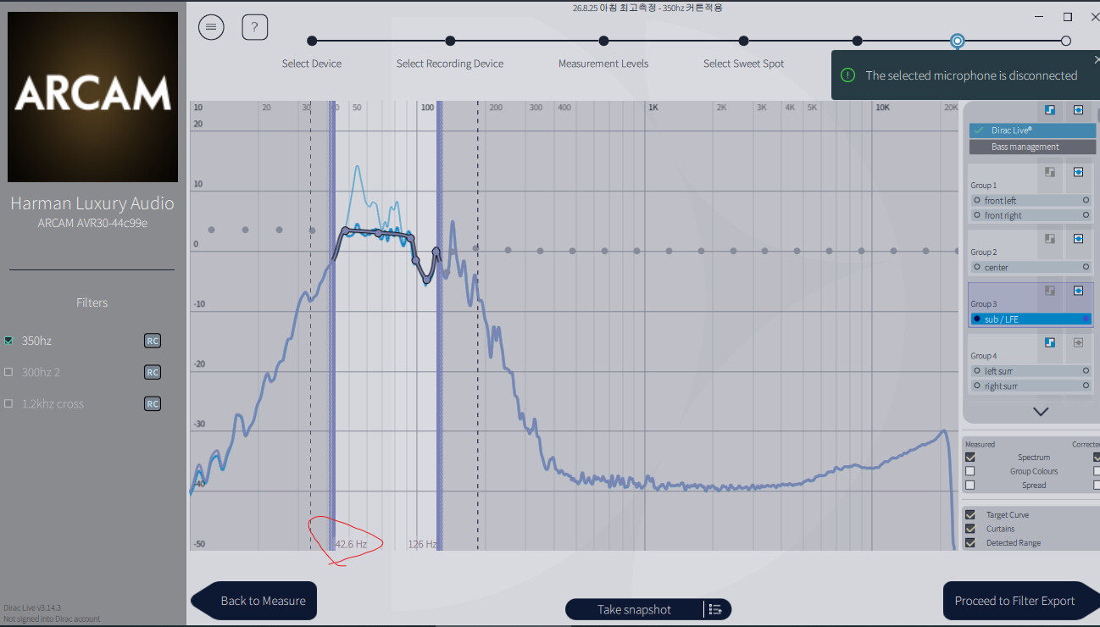Click the RC badge for 350hz filter
Screen dimensions: 1100x627
(x=153, y=341)
